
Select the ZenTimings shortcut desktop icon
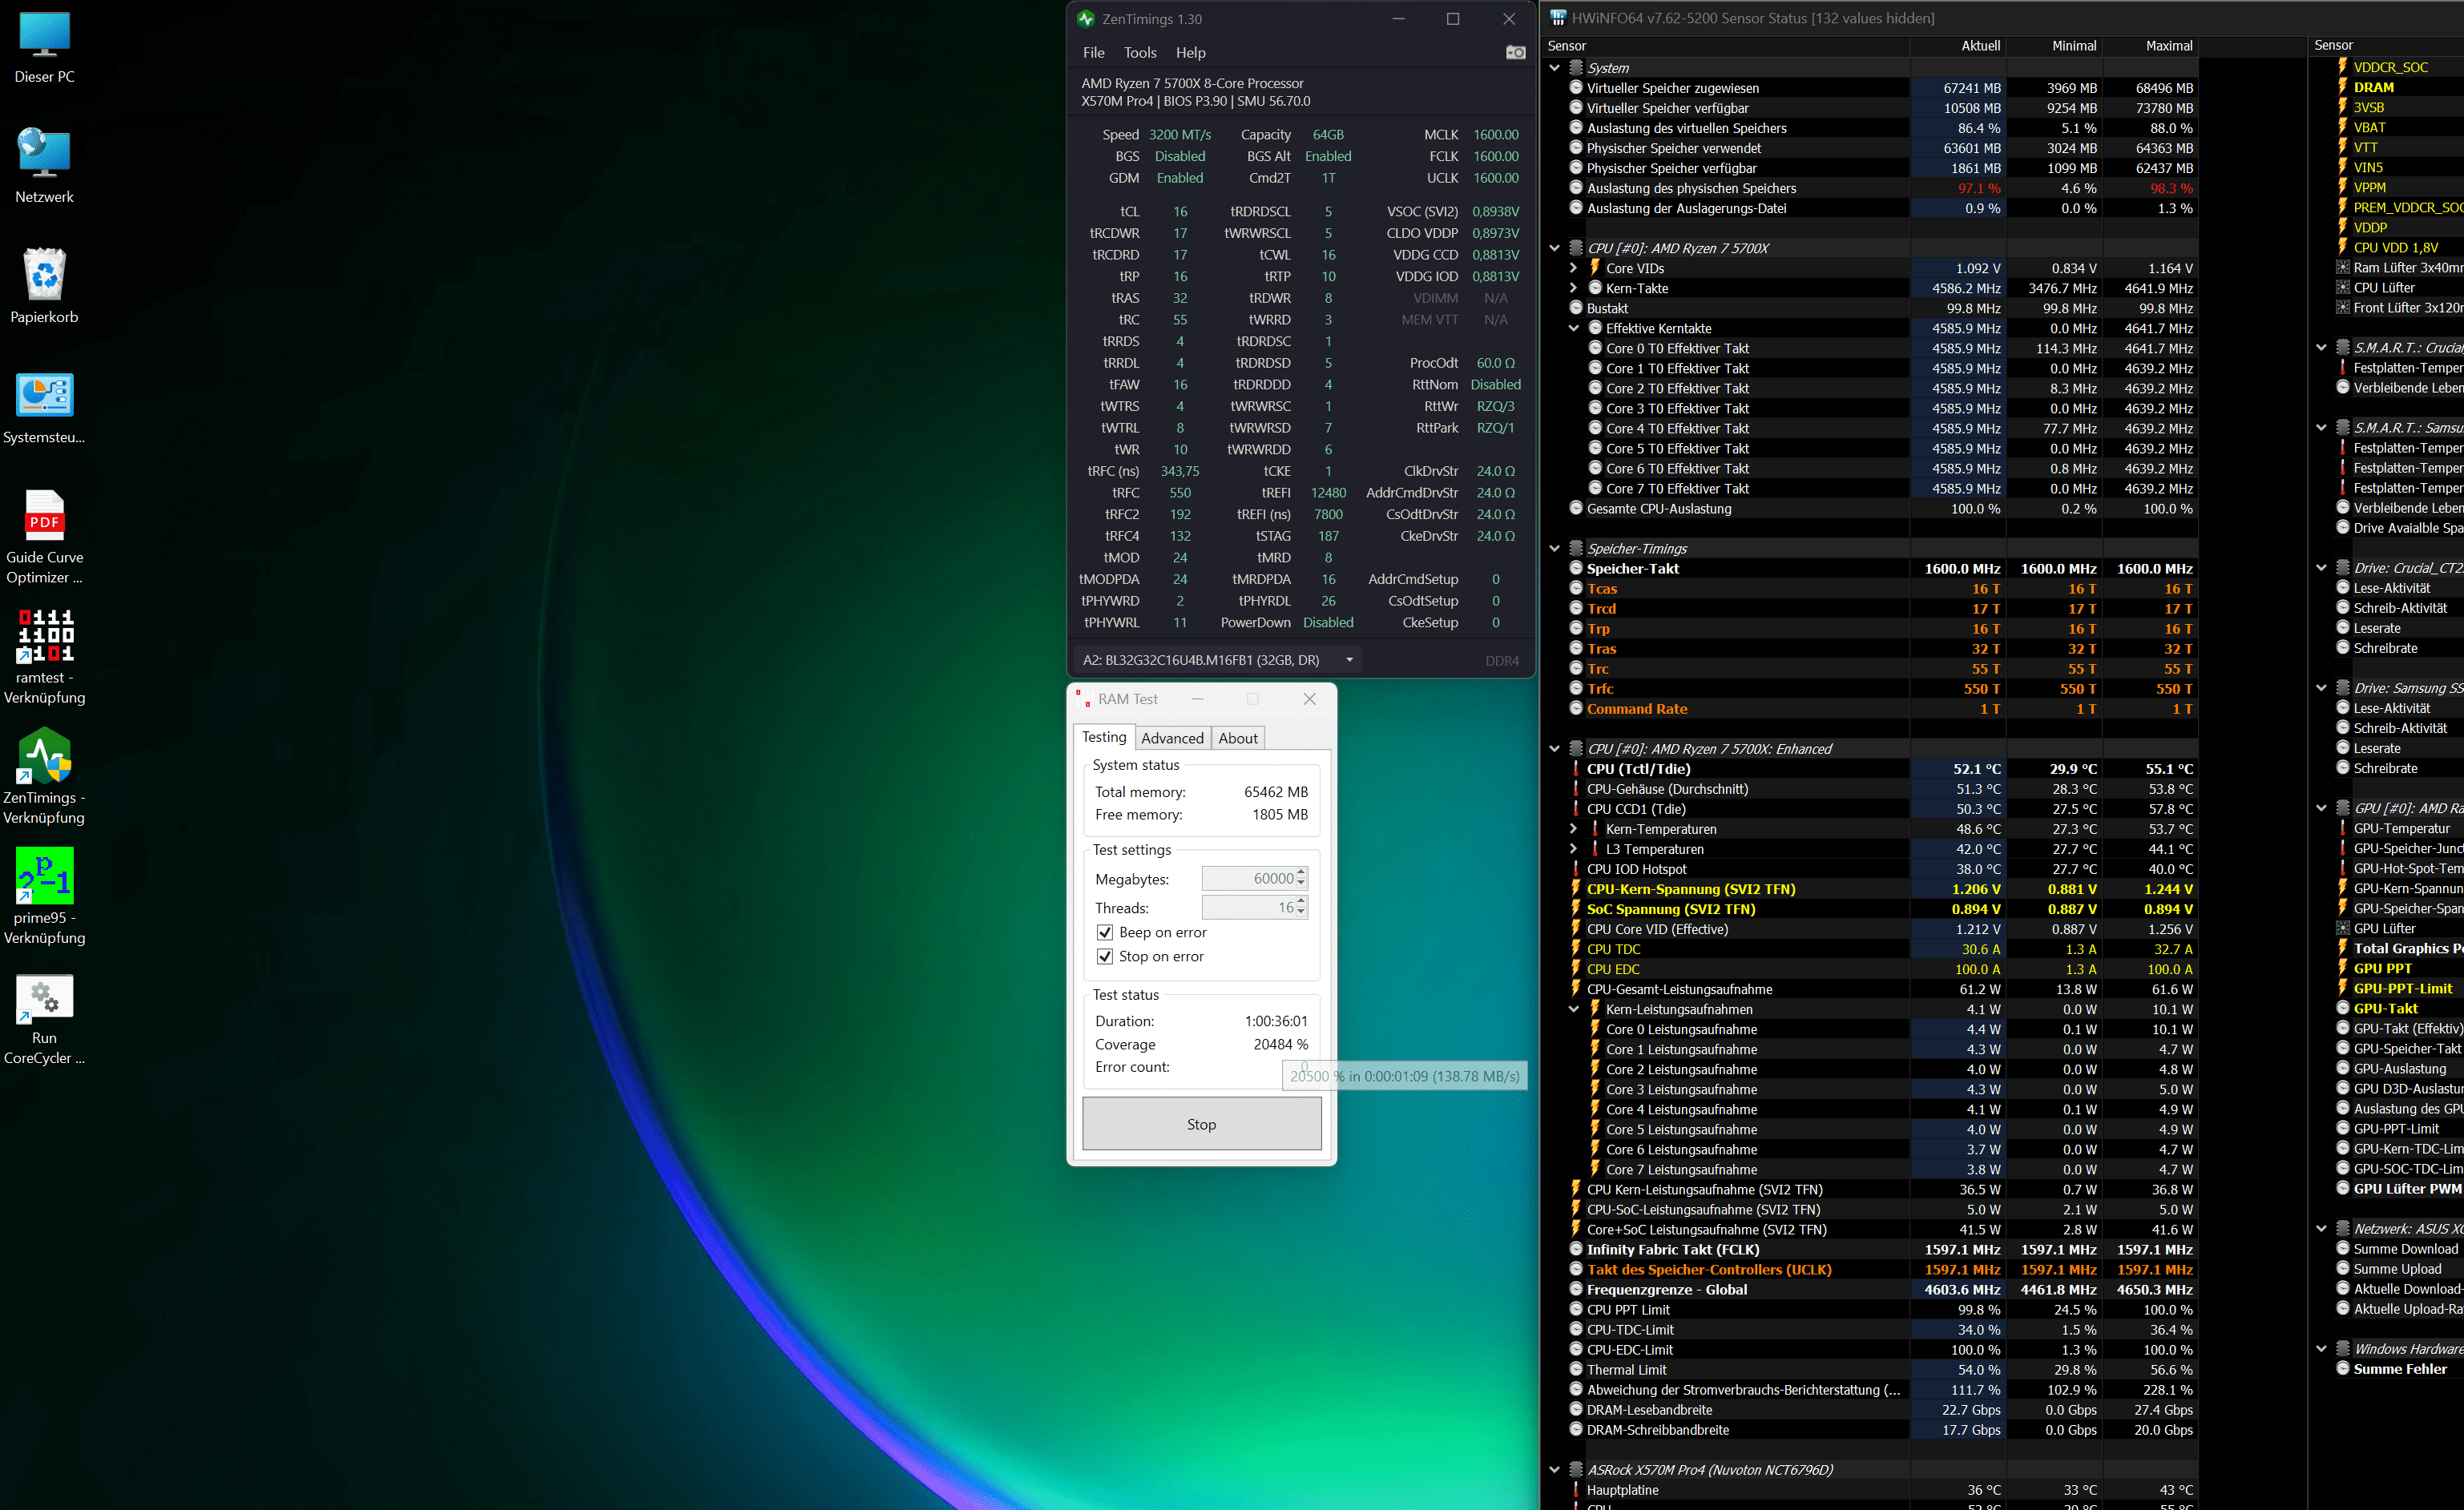click(x=44, y=777)
